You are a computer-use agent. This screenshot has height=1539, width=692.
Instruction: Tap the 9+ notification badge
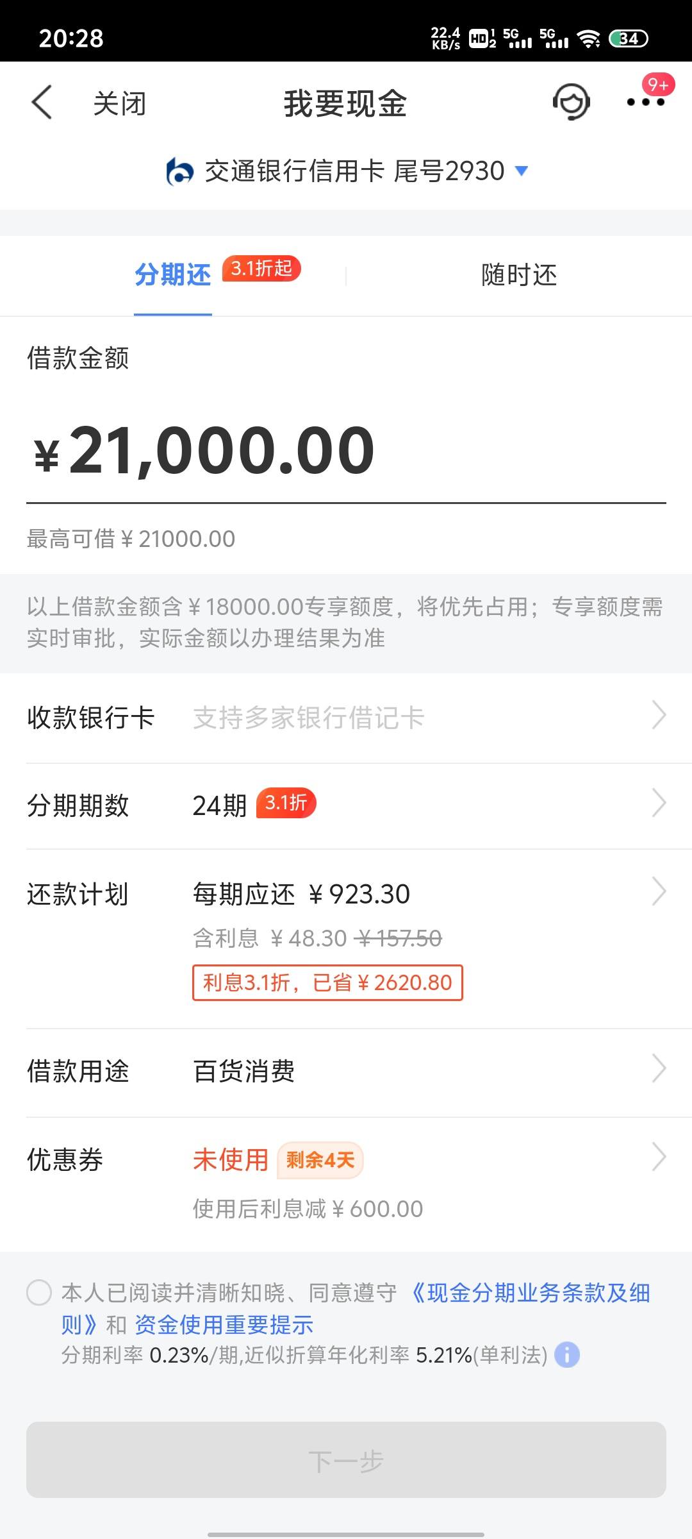coord(659,85)
